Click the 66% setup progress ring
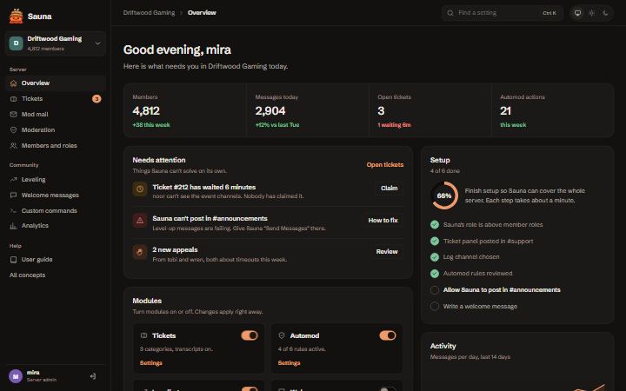 [x=444, y=195]
